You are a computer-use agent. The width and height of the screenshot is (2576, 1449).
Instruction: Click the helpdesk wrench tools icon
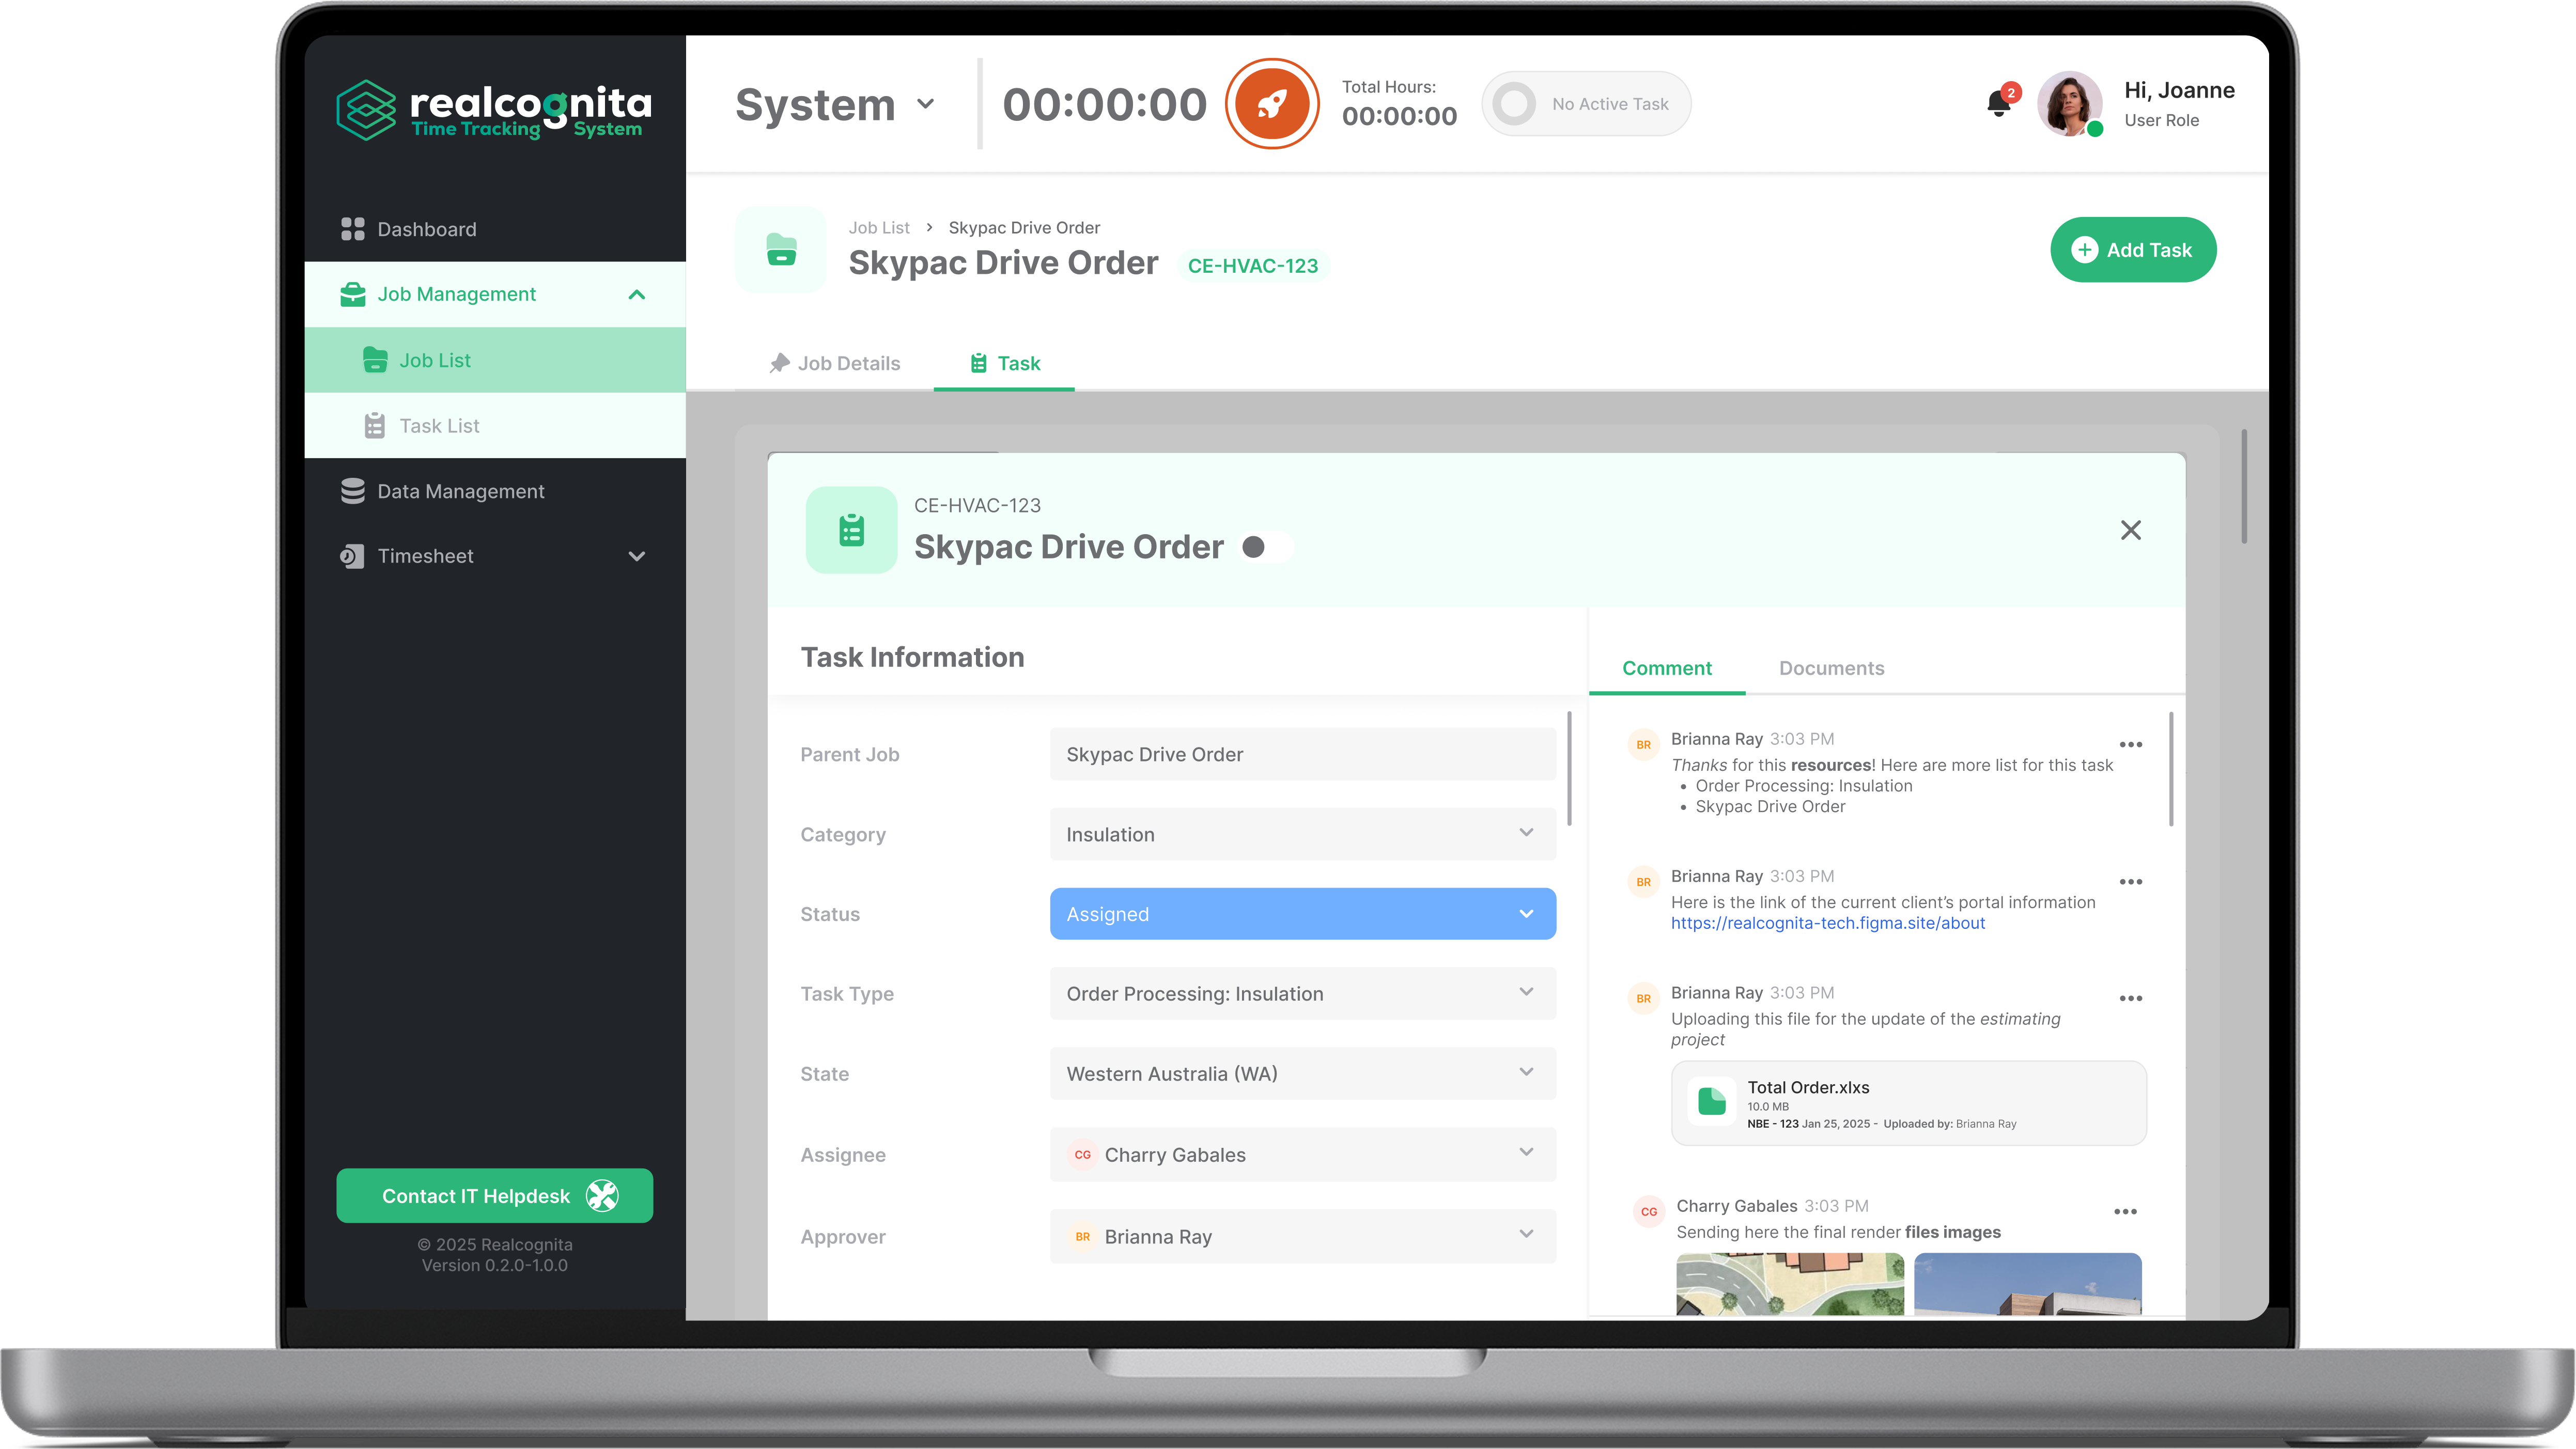[602, 1196]
